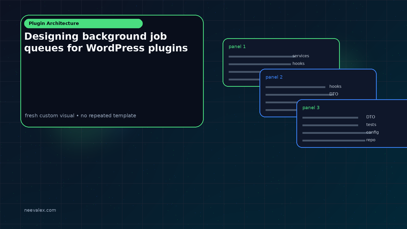The width and height of the screenshot is (407, 229).
Task: Click the "panel 3" title
Action: point(311,108)
